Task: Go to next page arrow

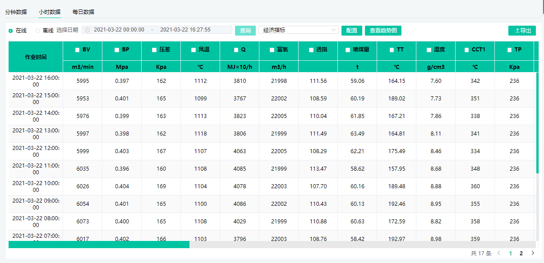Action: pyautogui.click(x=533, y=253)
